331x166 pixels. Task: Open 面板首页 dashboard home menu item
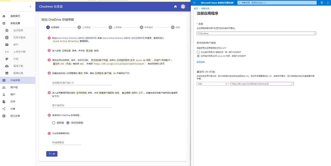tap(18, 16)
